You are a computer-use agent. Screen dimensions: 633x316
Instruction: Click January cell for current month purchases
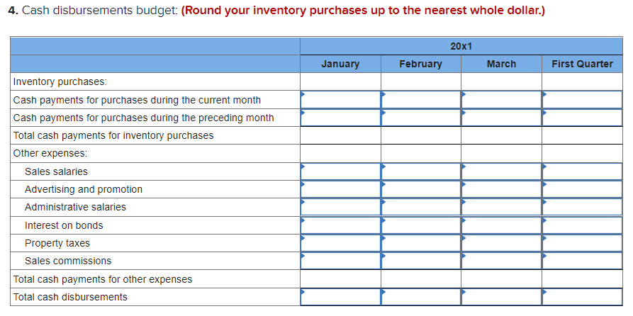coord(340,100)
